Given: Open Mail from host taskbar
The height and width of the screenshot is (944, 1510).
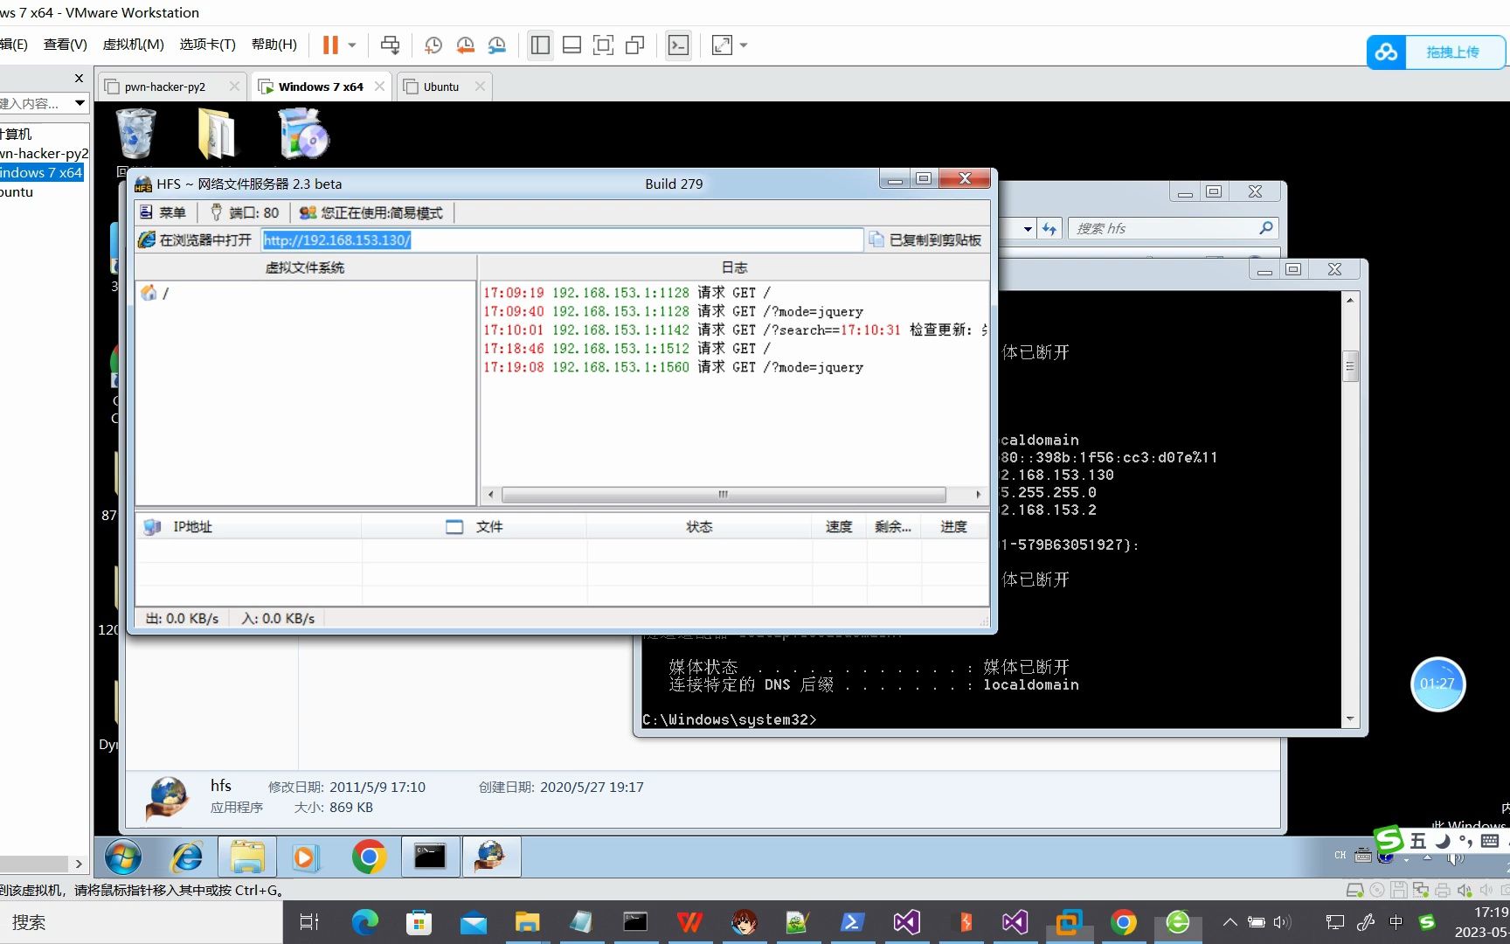Looking at the screenshot, I should point(474,922).
